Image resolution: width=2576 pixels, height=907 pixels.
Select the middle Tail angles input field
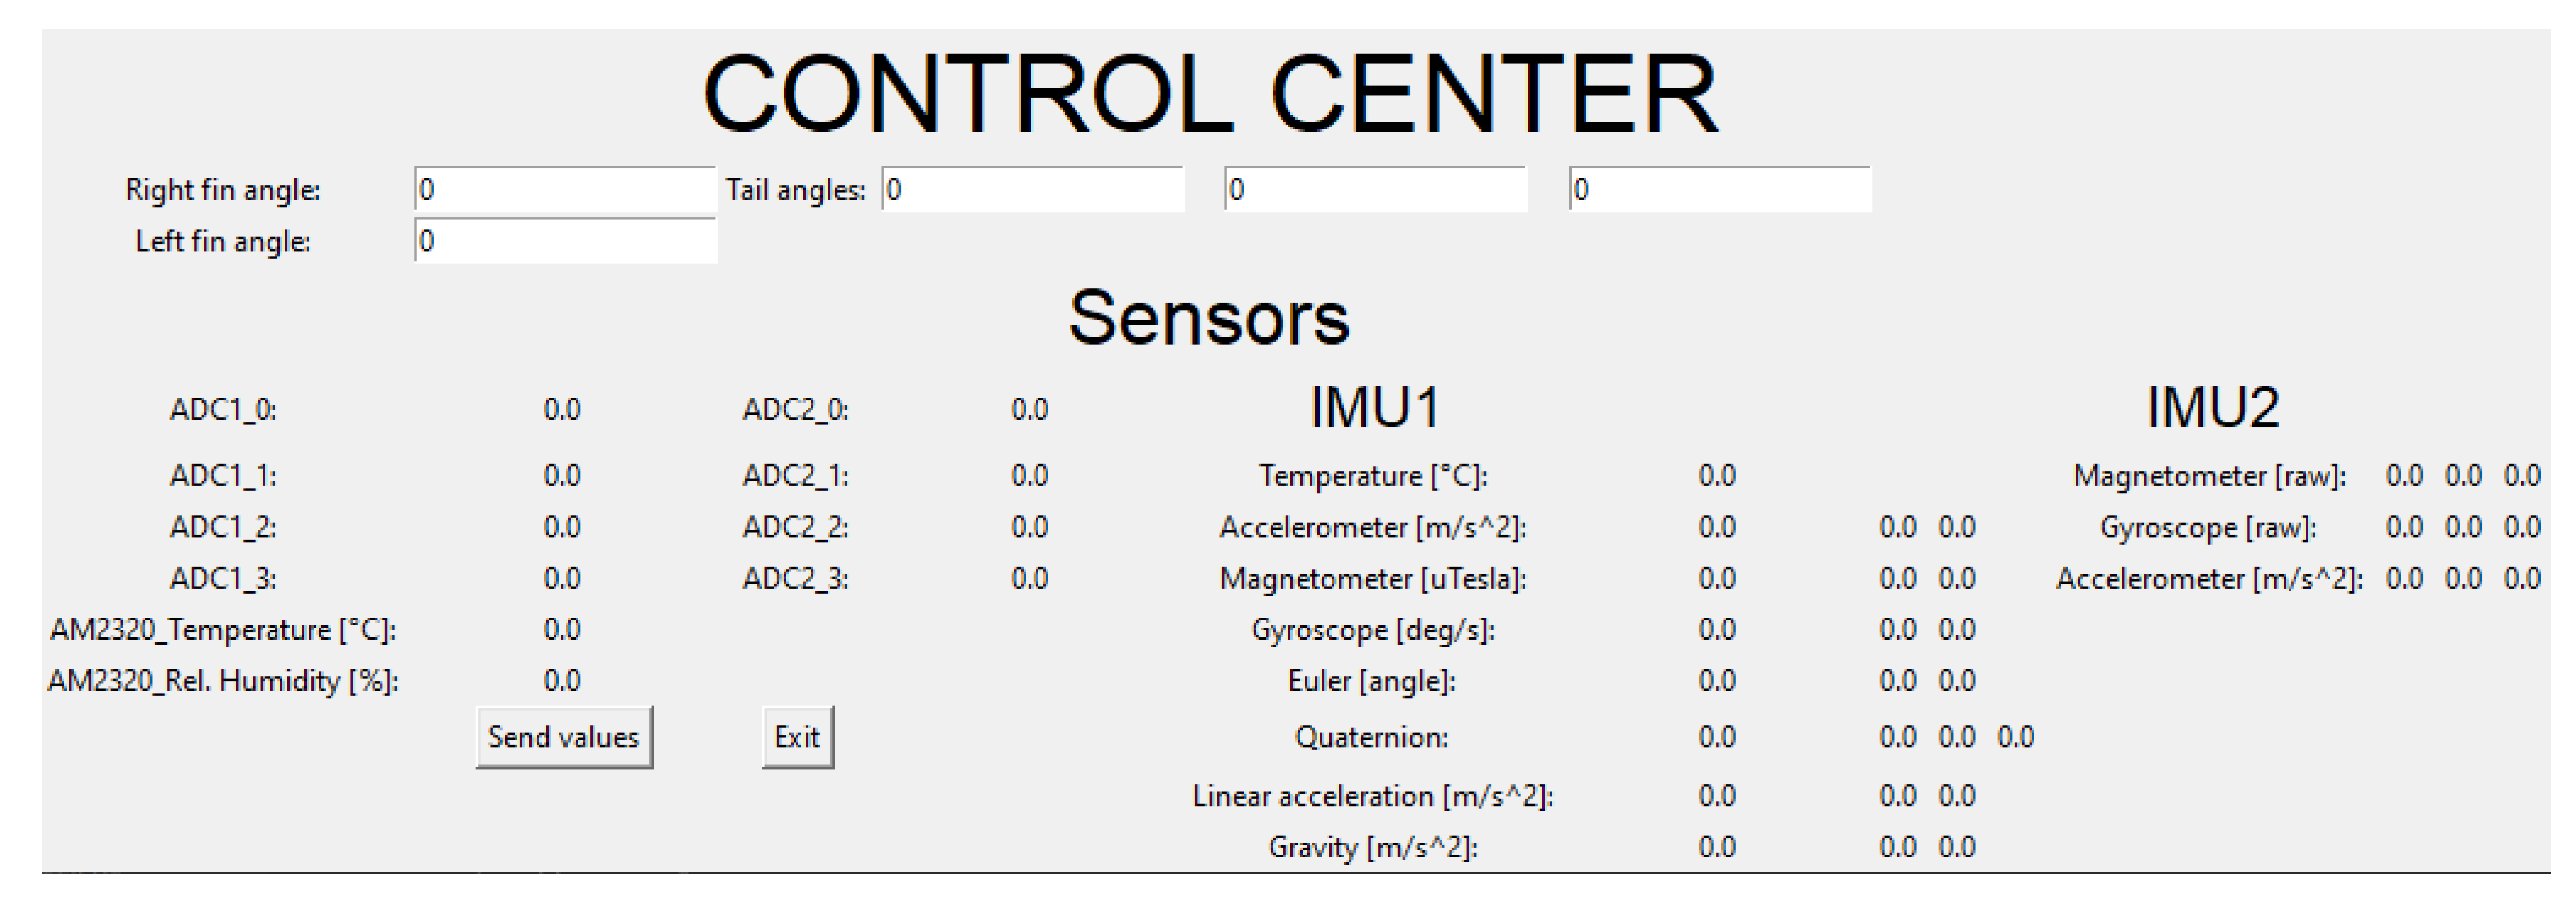1375,190
